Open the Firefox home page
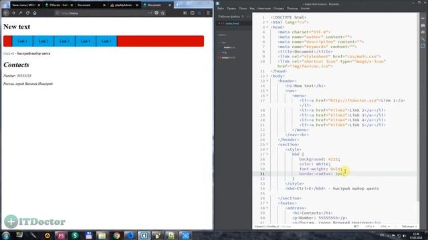 tap(35, 13)
